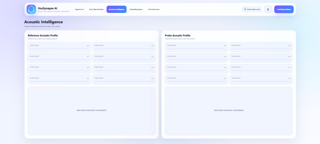The image size is (320, 144).
Task: Switch to the Voice Match Studio tab
Action: click(x=96, y=9)
